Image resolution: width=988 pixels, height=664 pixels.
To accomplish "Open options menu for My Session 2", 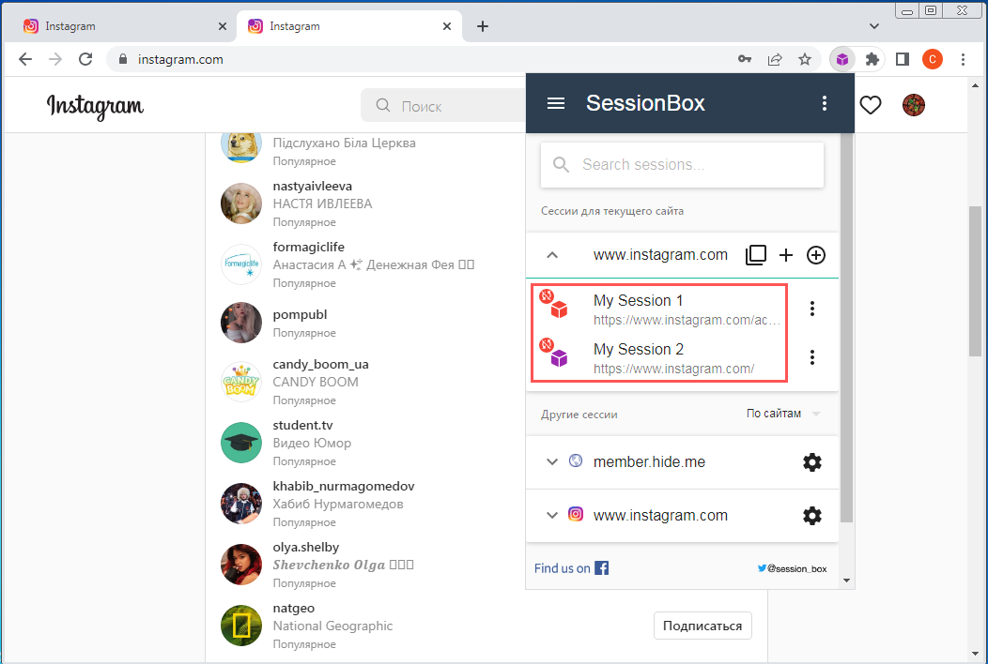I will pyautogui.click(x=812, y=357).
